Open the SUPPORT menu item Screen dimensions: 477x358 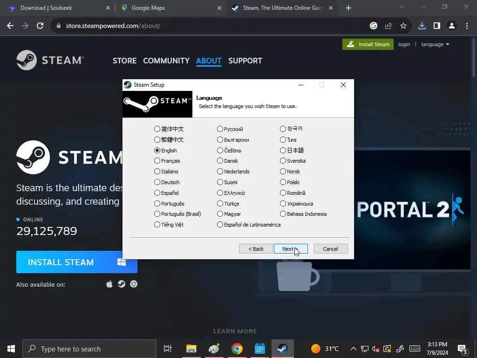(x=245, y=61)
